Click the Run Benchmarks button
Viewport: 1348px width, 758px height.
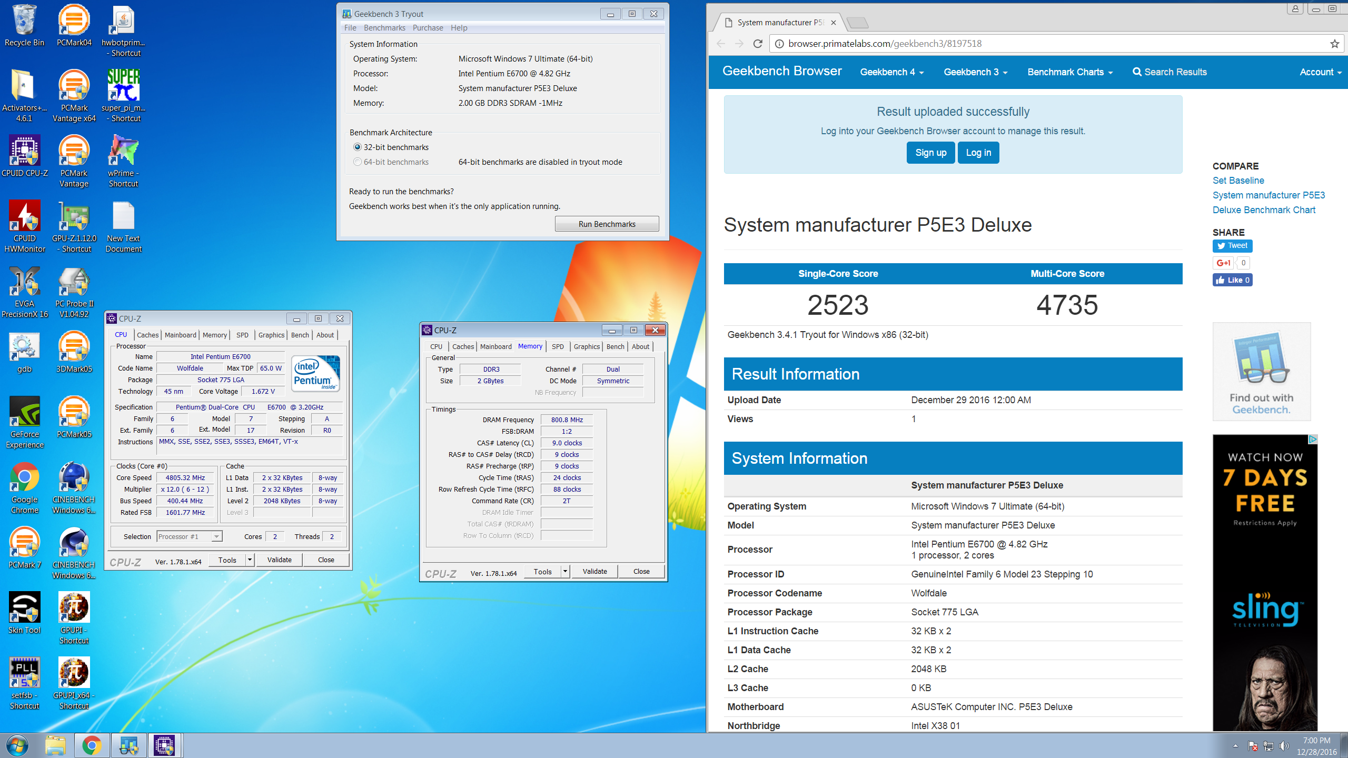point(607,224)
